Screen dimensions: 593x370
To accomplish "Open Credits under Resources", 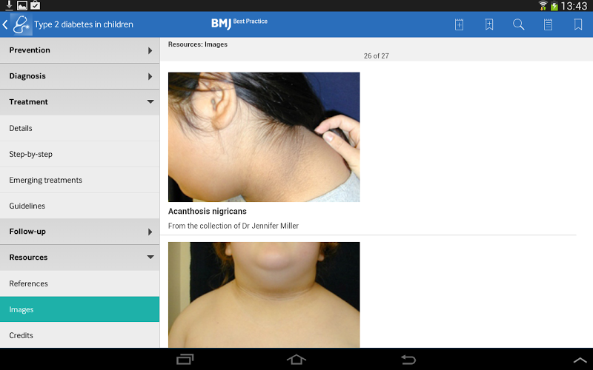I will [x=80, y=335].
